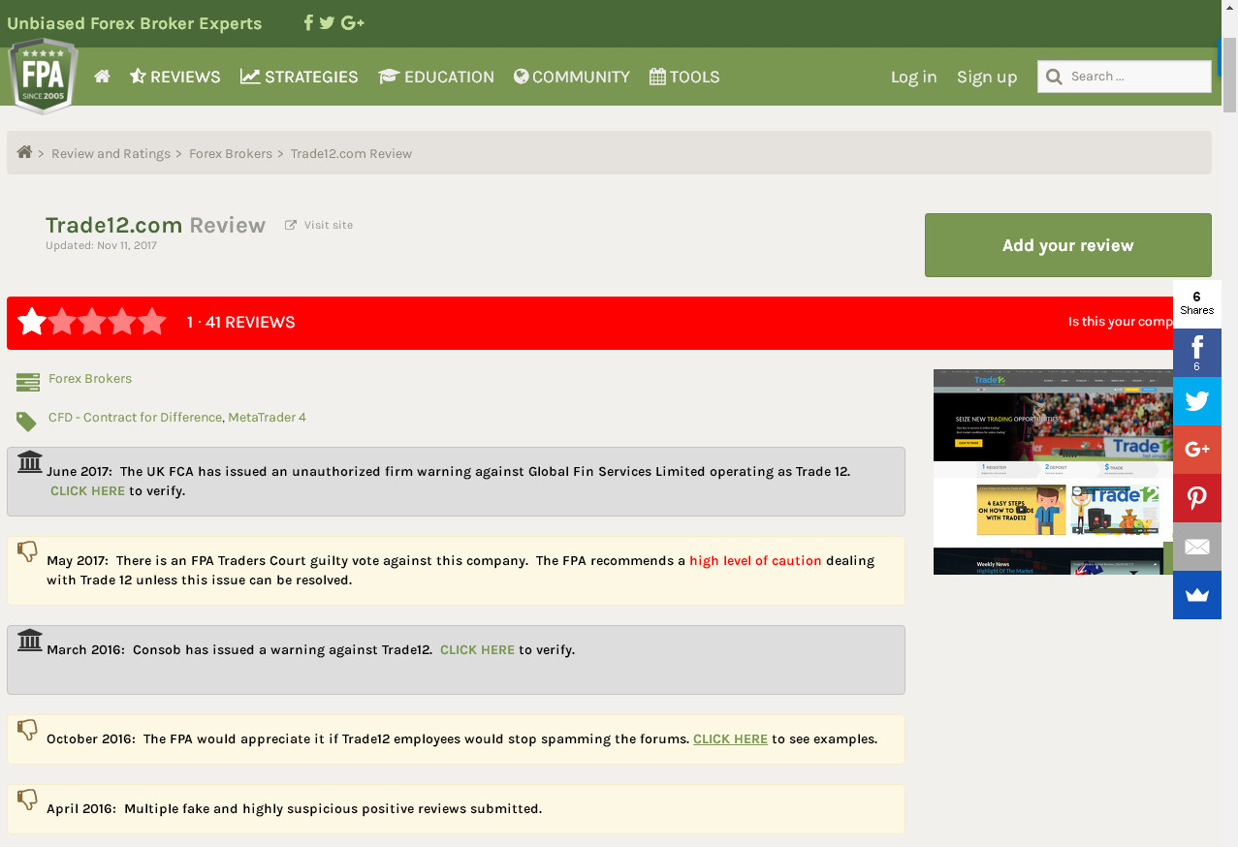Open CFD - Contract for Difference tag
The image size is (1238, 847).
click(x=135, y=418)
